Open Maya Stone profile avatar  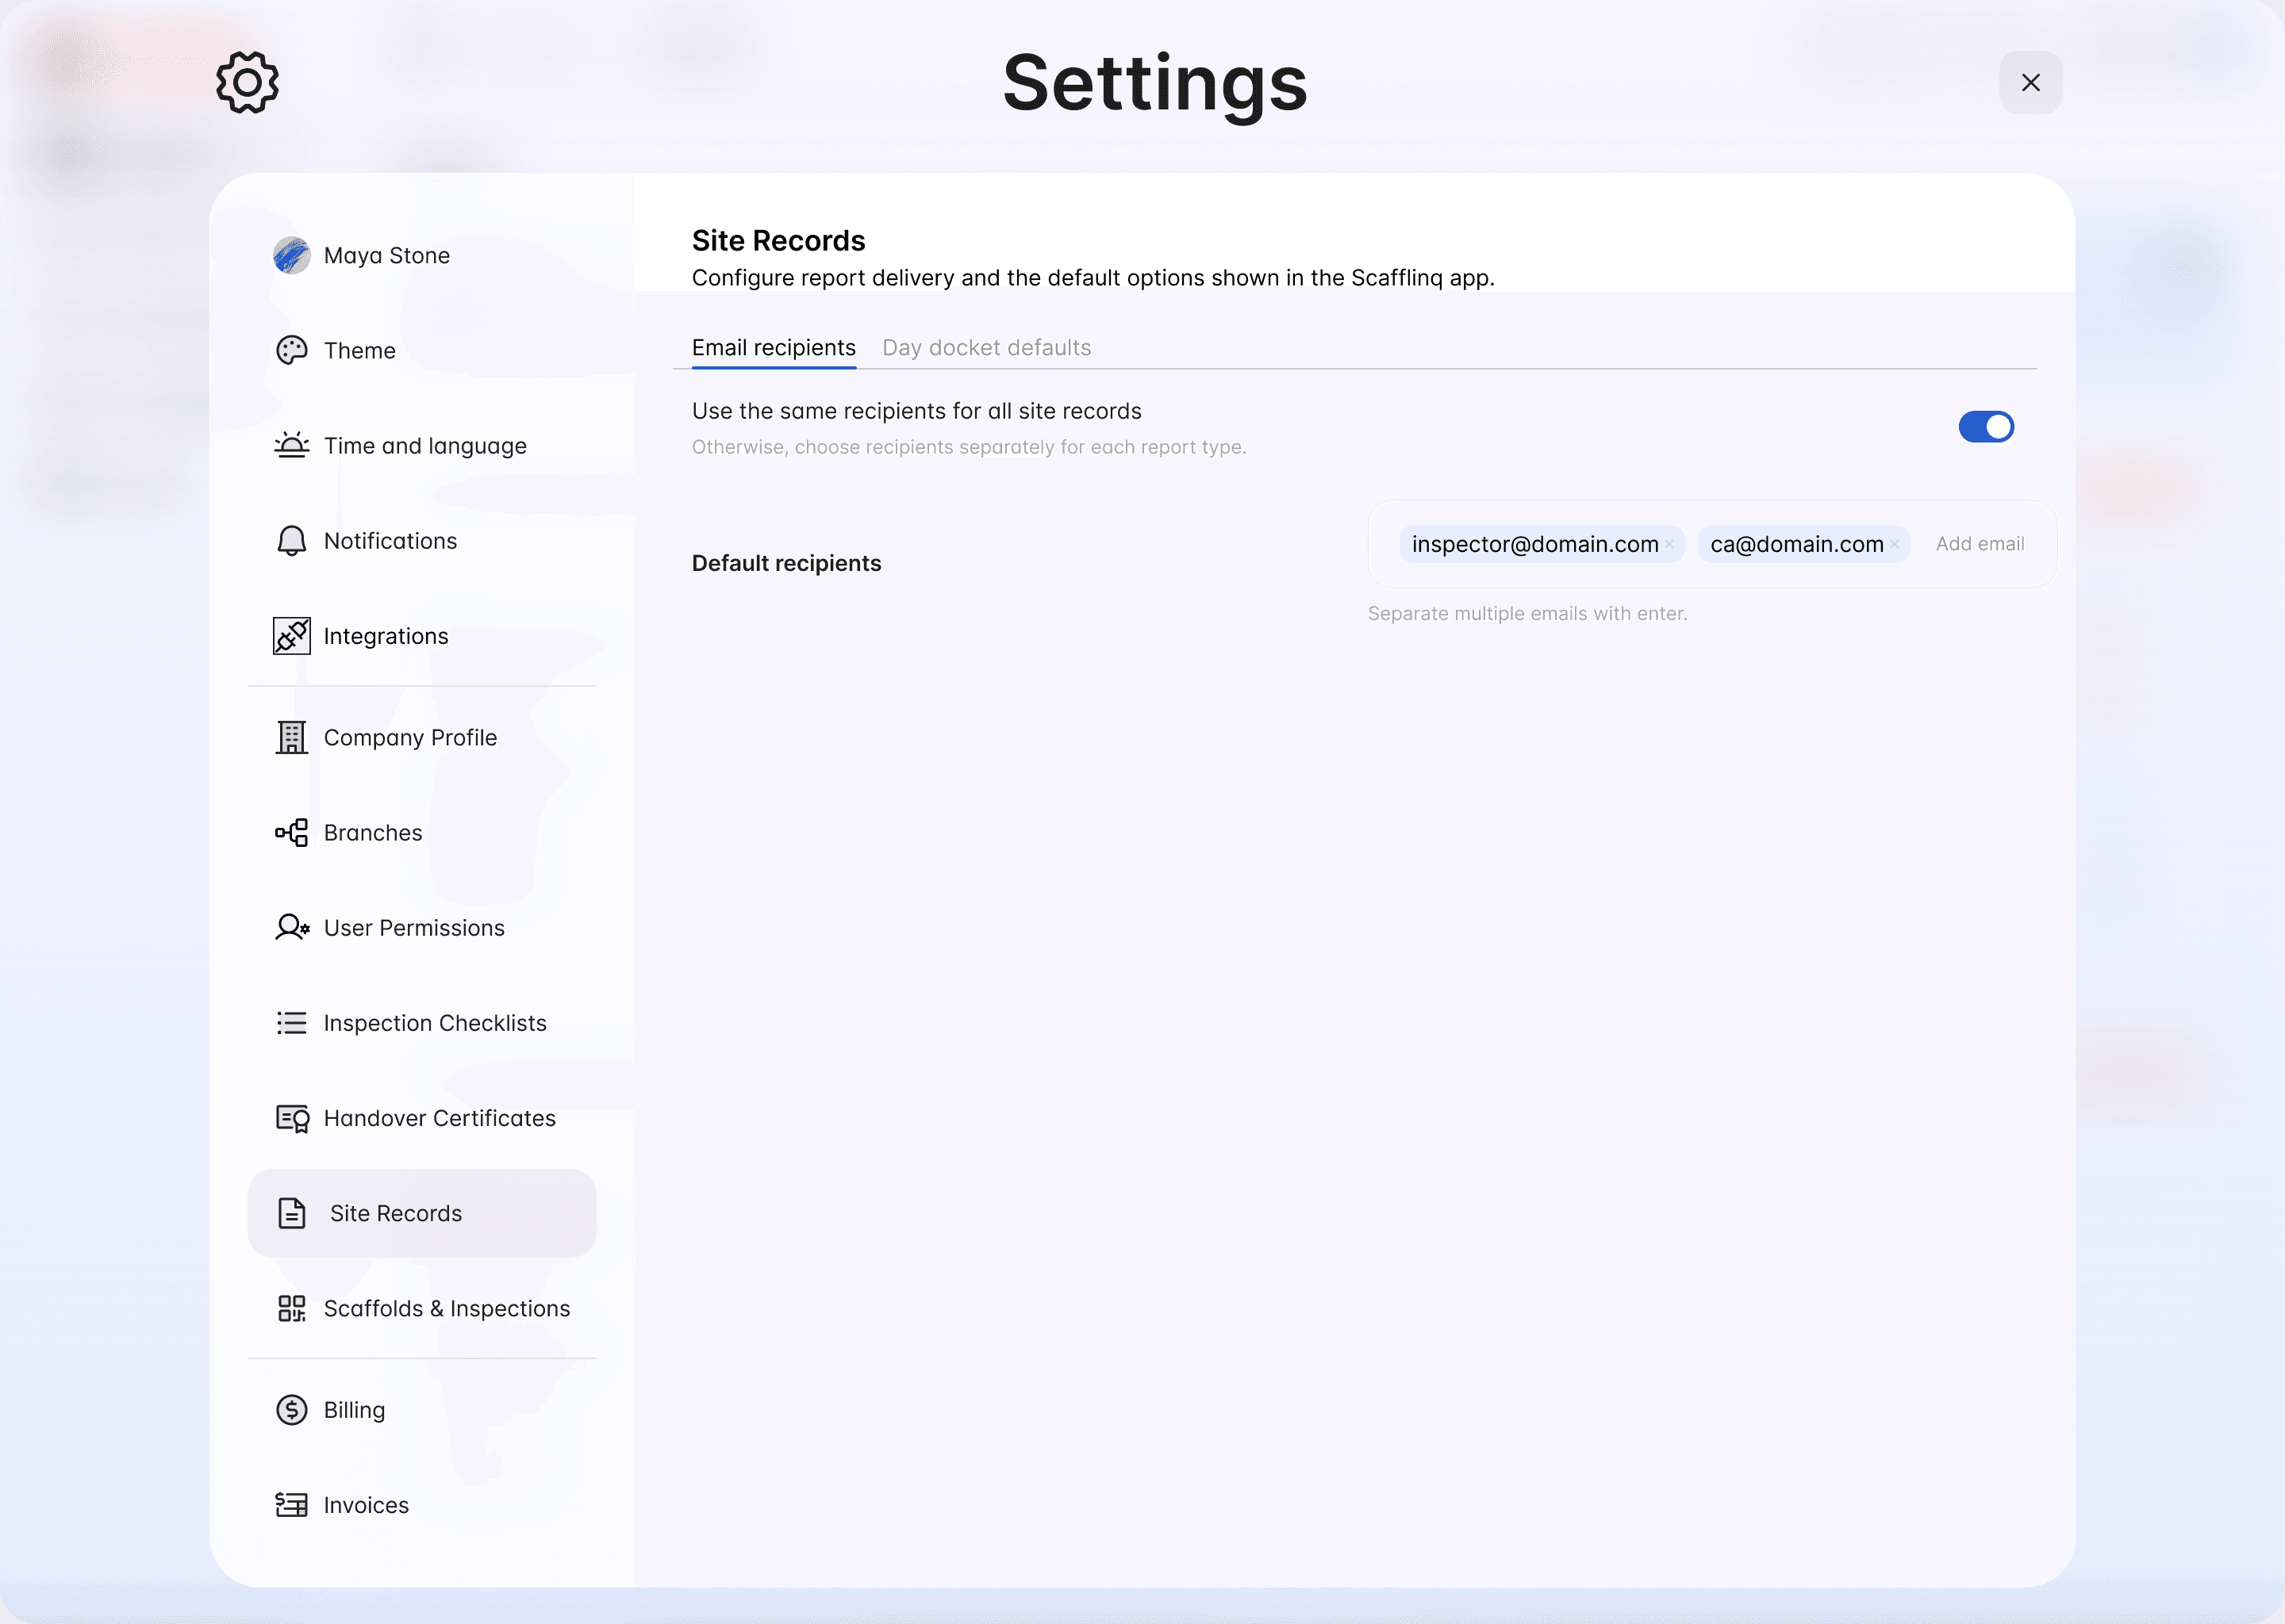(291, 255)
